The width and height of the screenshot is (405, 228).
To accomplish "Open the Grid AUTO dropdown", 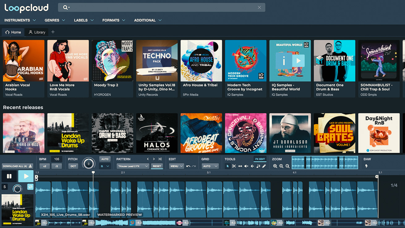I will pos(210,166).
